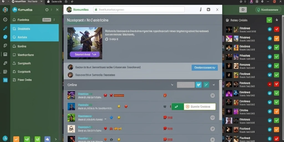Click the blue circle icon in first right-panel row
This screenshot has height=142, width=284.
coord(270,29)
